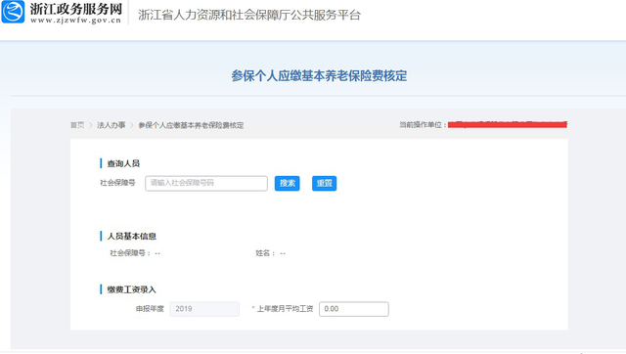Click the 申报年度 field showing 2019
Image resolution: width=626 pixels, height=354 pixels.
[x=204, y=309]
